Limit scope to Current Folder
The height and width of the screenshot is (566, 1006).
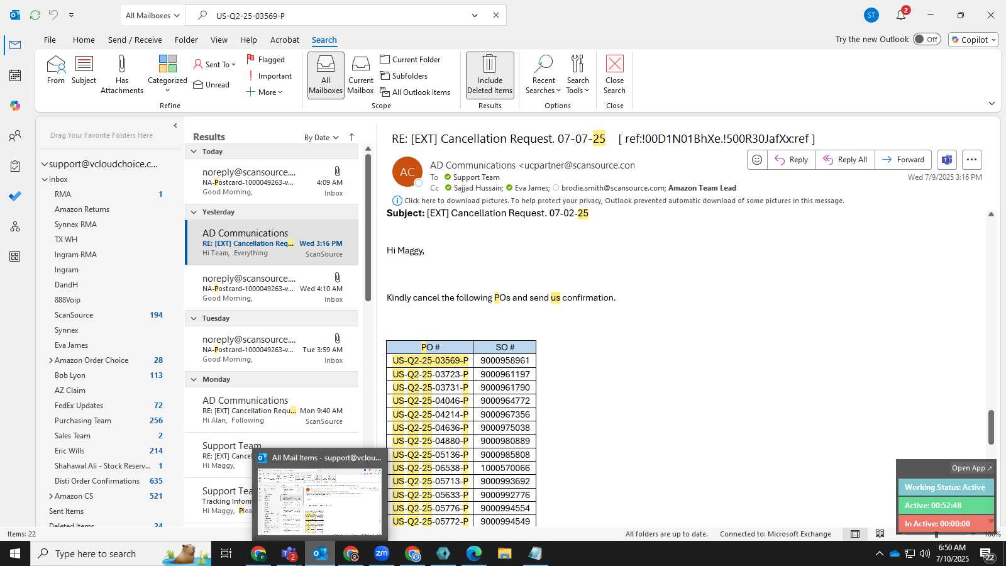coord(410,59)
